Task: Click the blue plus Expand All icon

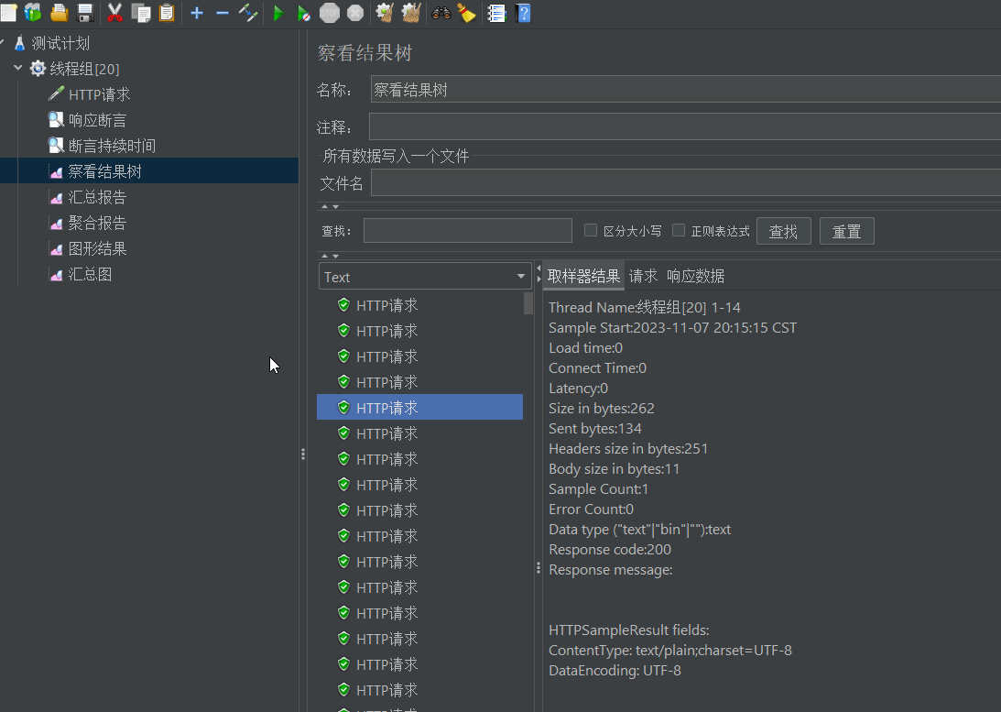Action: click(x=197, y=13)
